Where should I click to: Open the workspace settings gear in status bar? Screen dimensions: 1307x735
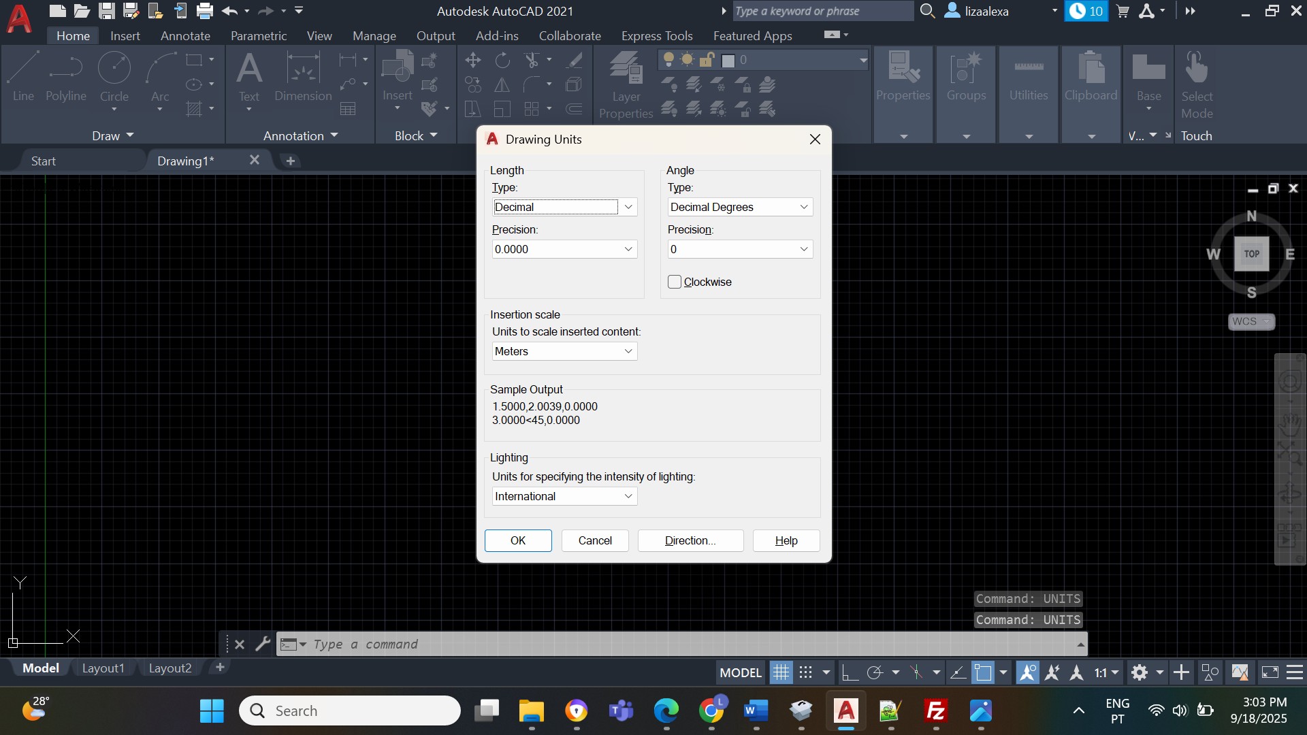point(1140,673)
